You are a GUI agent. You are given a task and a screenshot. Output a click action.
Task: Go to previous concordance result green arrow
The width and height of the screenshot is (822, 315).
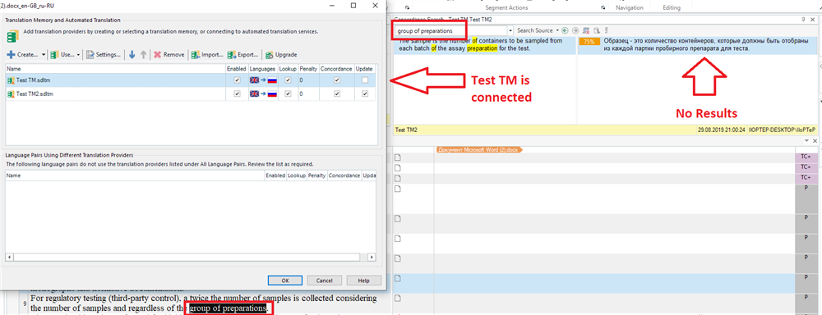click(x=566, y=31)
